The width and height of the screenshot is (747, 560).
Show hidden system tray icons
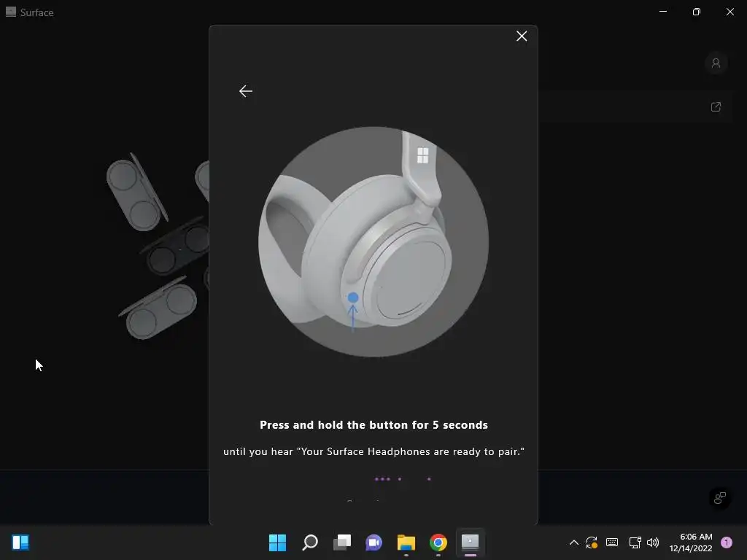[x=574, y=542]
